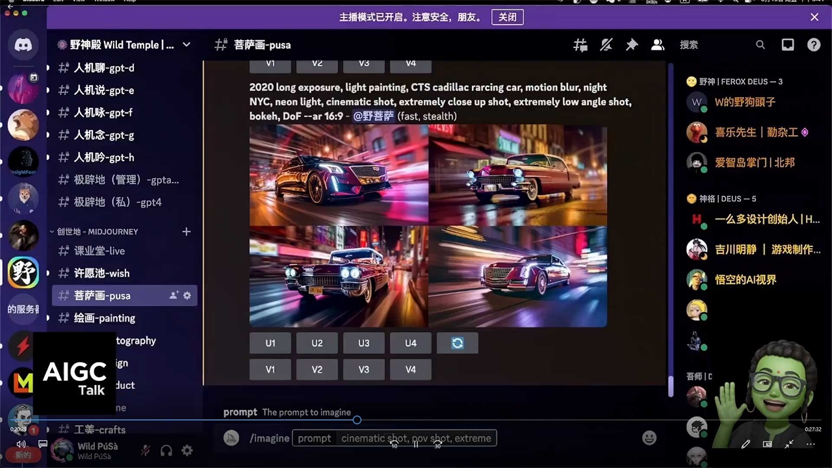Expand the Wild Temple server dropdown
Viewport: 832px width, 468px height.
[187, 45]
